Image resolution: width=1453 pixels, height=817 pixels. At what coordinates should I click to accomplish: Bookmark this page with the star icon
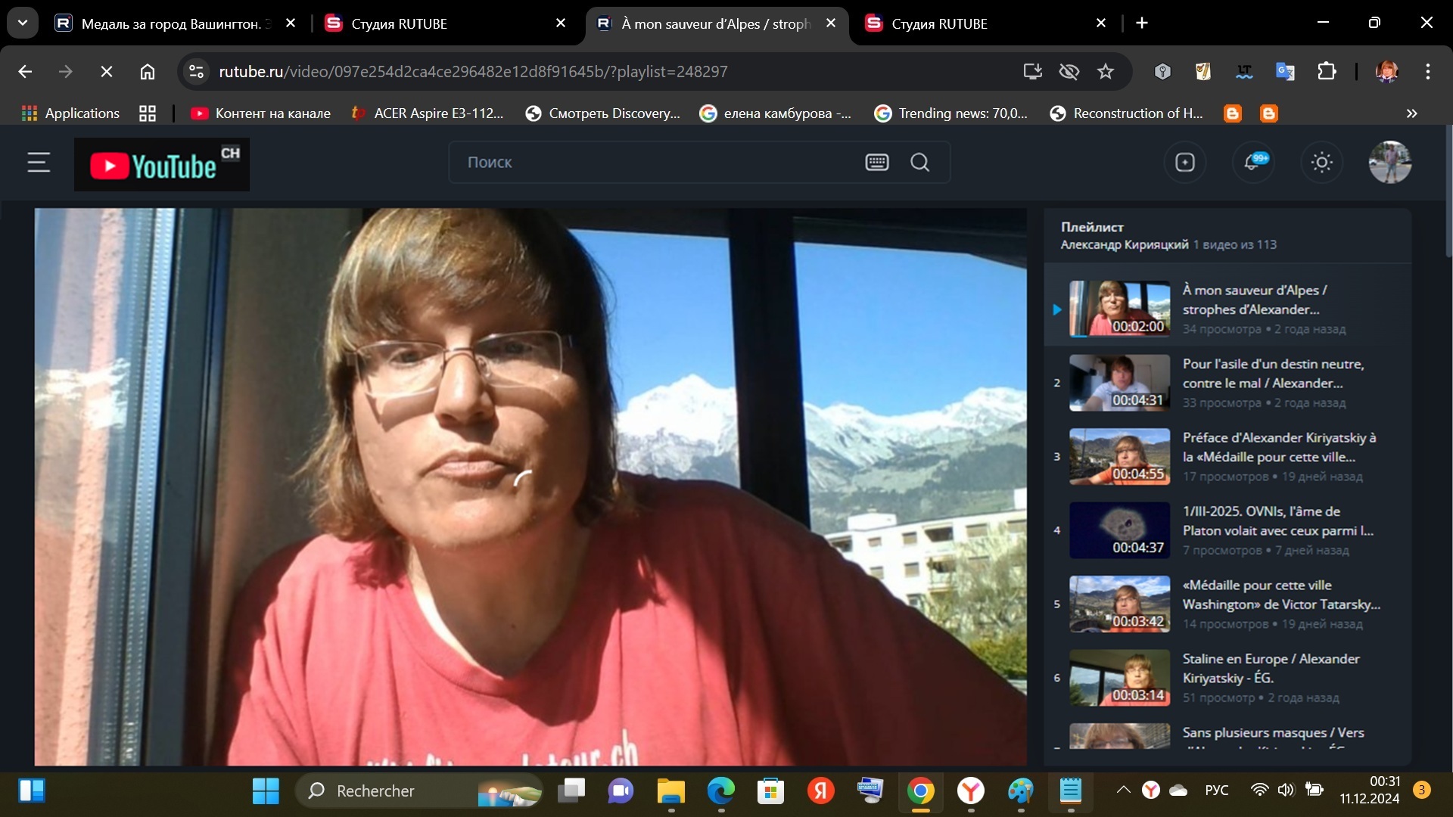tap(1105, 71)
